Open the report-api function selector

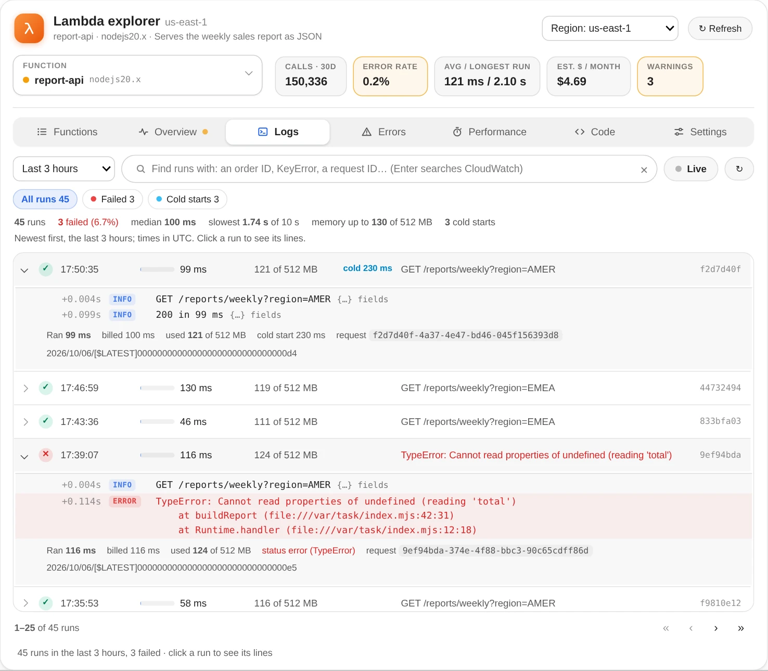(x=137, y=75)
